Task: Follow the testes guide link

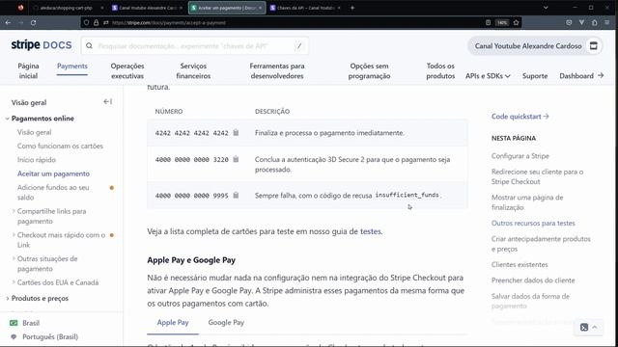Action: click(371, 231)
